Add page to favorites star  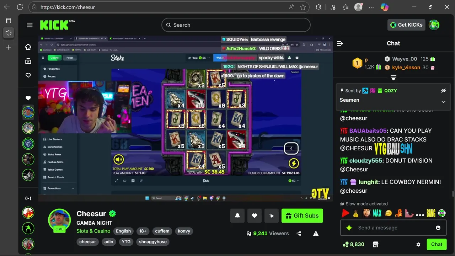[303, 7]
